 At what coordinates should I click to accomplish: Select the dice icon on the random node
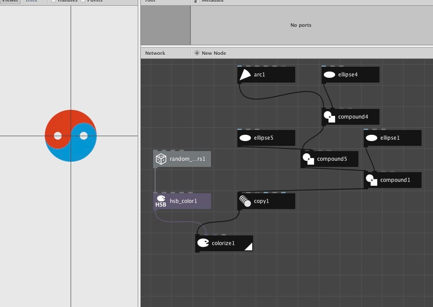[161, 159]
